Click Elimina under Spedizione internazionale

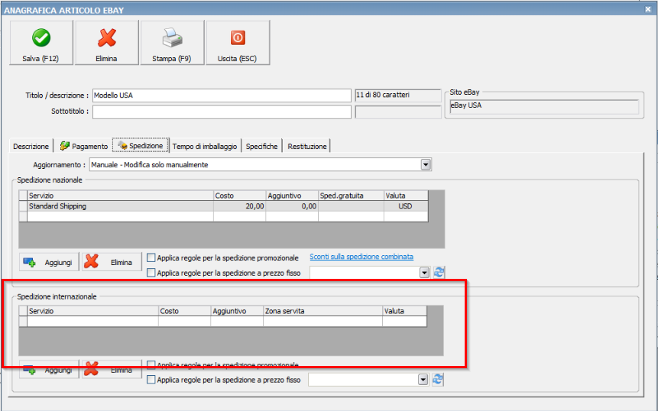point(112,370)
